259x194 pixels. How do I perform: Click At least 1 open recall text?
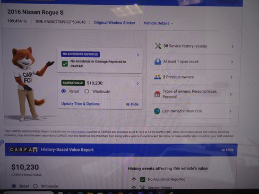pos(180,61)
